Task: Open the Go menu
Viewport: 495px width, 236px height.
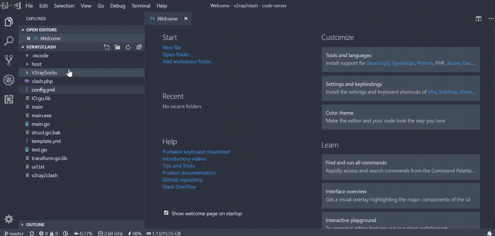Action: pos(101,6)
